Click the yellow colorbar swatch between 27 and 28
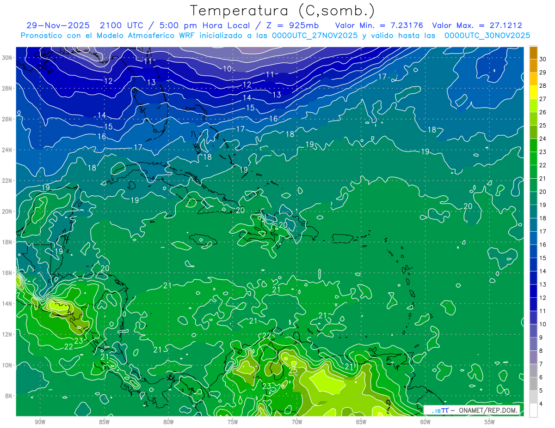The image size is (555, 428). [x=534, y=92]
